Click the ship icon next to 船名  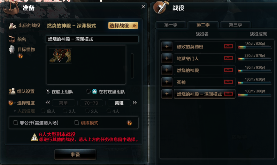[x=12, y=39]
